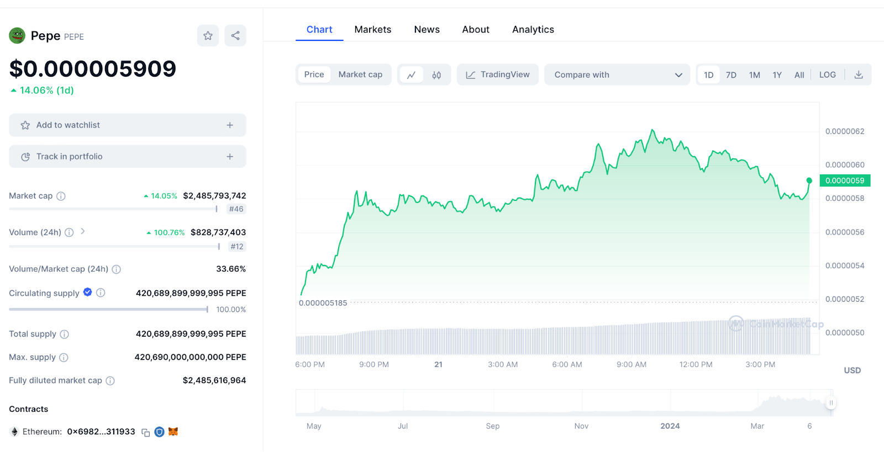Click the market cap rank progress bar
The width and height of the screenshot is (884, 452).
tap(113, 209)
